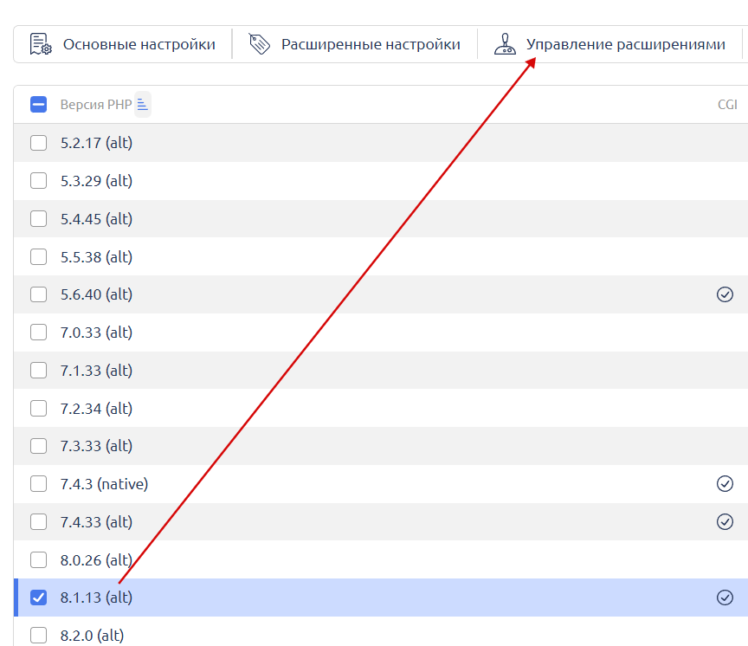Click CGI checkmark icon for 7.4.33 (alt)

725,521
